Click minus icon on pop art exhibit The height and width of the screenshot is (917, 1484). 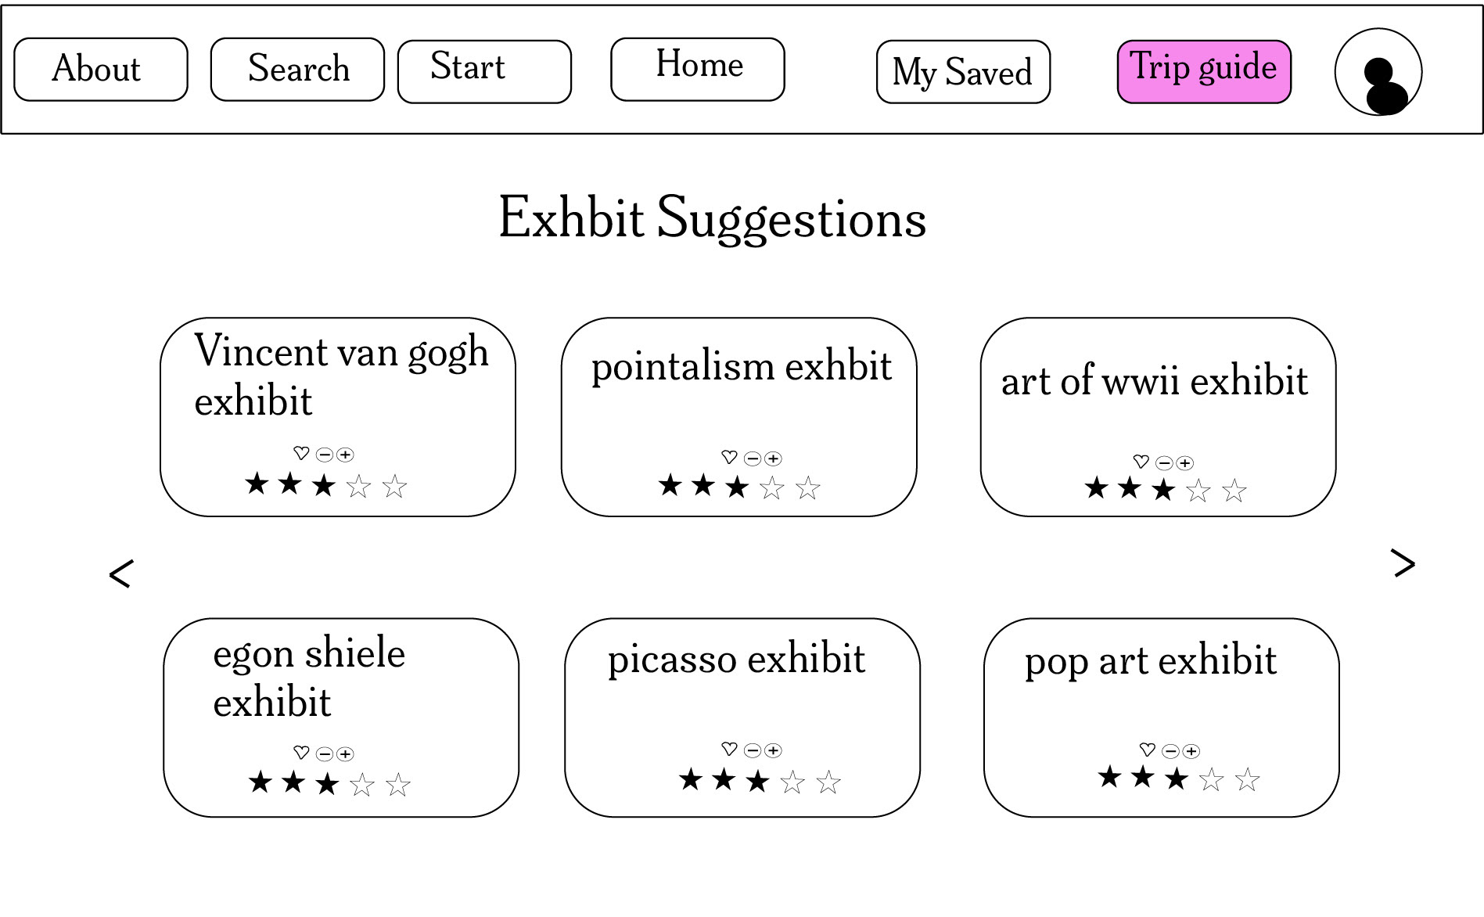tap(1170, 751)
